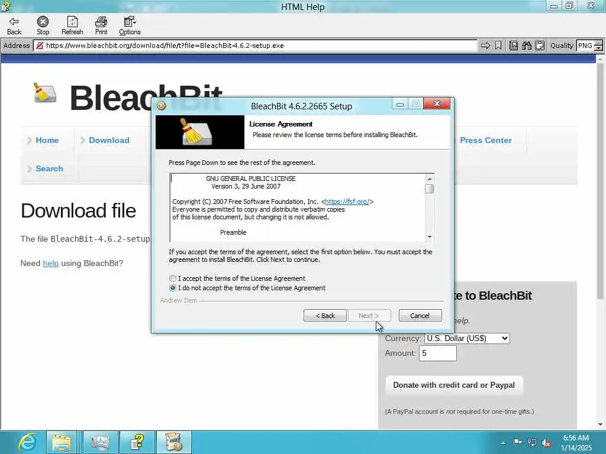Click the binoculars find icon
Screen dimensions: 606x454
tap(526, 46)
